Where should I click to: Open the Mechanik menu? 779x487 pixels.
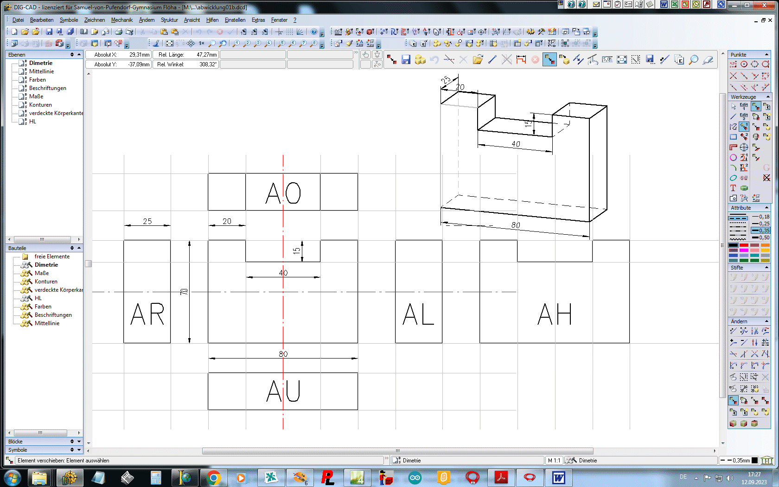pos(122,20)
